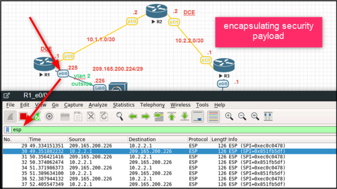Screen dimensions: 337x189
Task: Reset packet text to normal size
Action: click(x=255, y=116)
